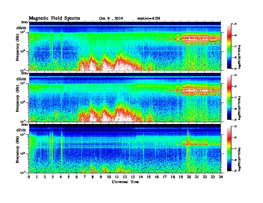Click the "-8" tick on dD/dt color scale
Viewport: 263px width, 203px height.
pyautogui.click(x=235, y=109)
